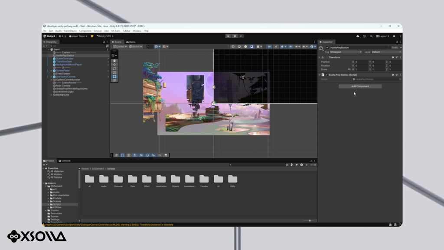This screenshot has width=444, height=250.
Task: Toggle Static checkbox in Inspector
Action: click(x=389, y=48)
